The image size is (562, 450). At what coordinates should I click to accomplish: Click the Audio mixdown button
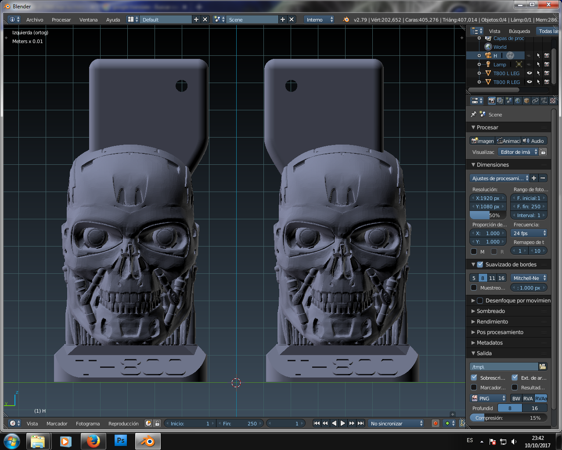(x=534, y=141)
